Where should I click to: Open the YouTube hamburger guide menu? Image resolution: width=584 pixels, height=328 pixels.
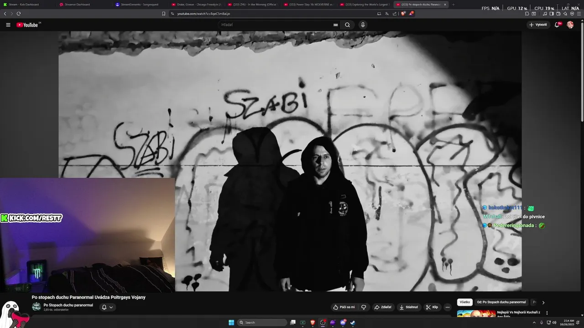tap(8, 25)
